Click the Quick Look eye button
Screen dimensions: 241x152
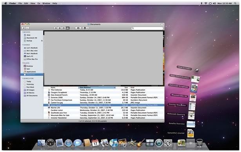[x=78, y=28]
